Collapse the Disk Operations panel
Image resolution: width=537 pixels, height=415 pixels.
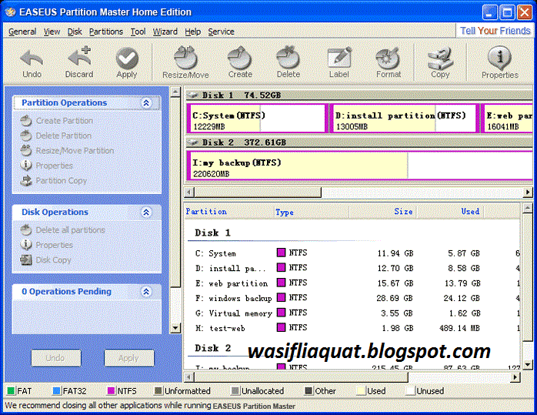click(146, 213)
